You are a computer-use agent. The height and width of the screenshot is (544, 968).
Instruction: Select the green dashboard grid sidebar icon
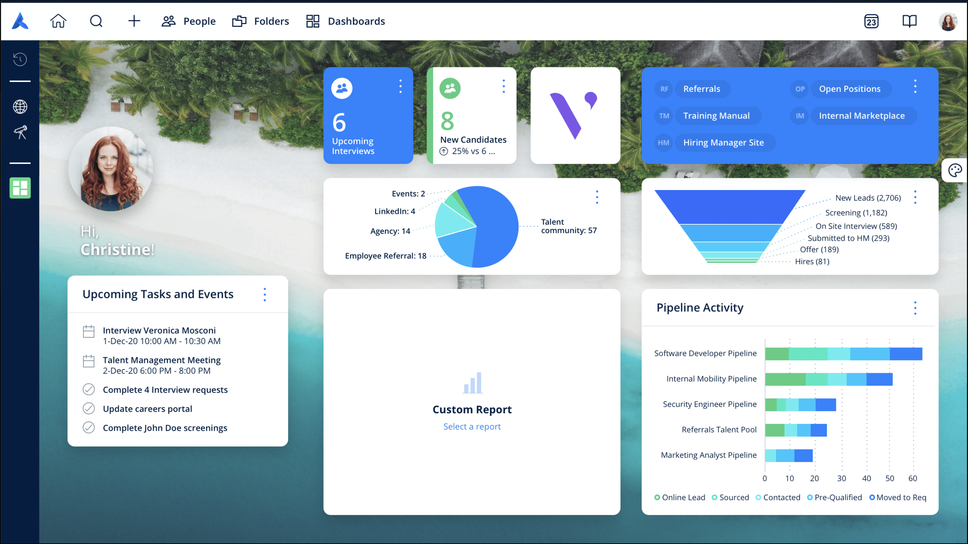20,188
